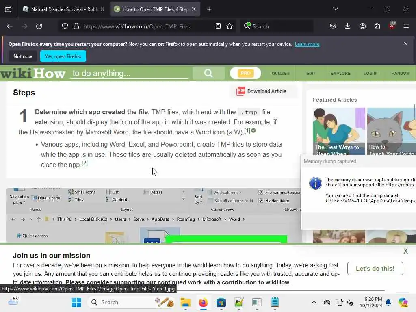Screen dimensions: 416x312
Task: Click the step 1 File Explorer screenshot image
Action: coord(154,215)
